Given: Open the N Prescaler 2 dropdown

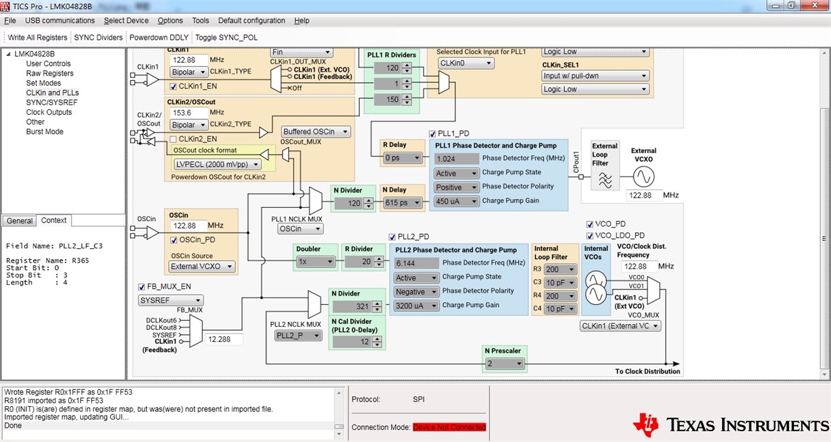Looking at the screenshot, I should 505,364.
